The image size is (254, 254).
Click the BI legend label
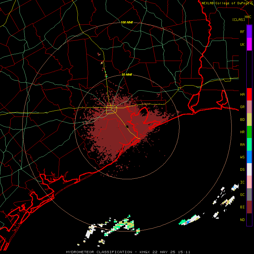coord(242,207)
